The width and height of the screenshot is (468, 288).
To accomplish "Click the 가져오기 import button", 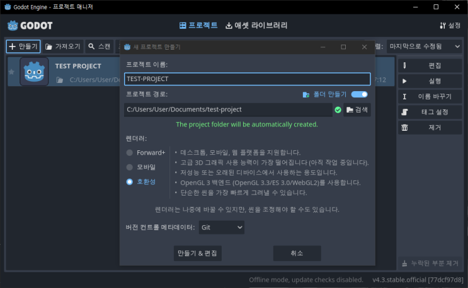I will tap(63, 47).
